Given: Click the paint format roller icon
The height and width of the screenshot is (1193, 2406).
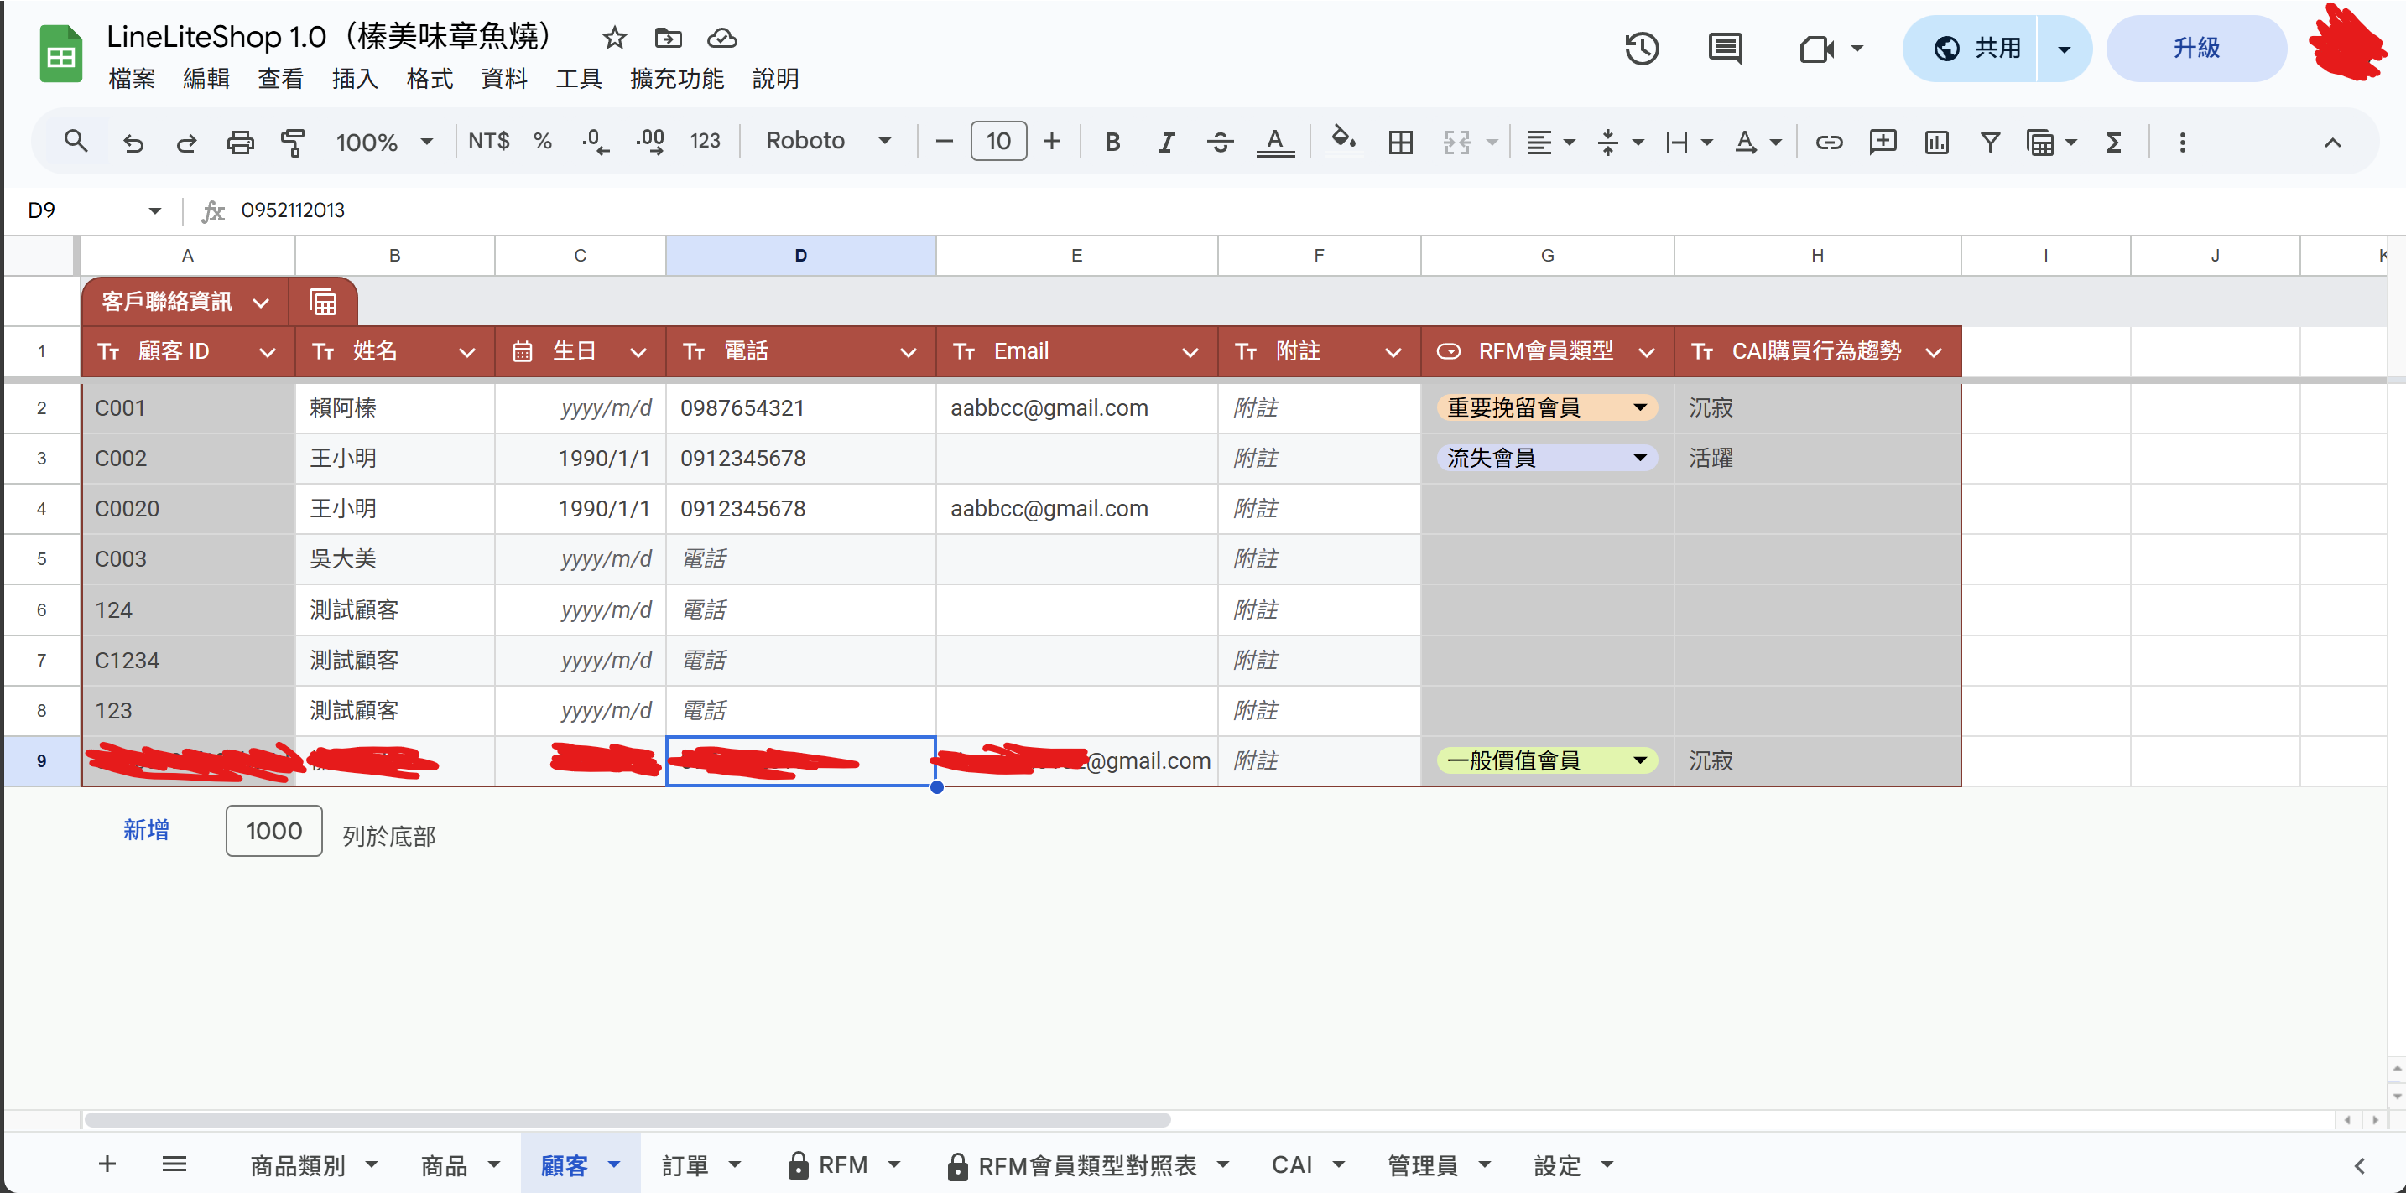Looking at the screenshot, I should click(x=294, y=142).
